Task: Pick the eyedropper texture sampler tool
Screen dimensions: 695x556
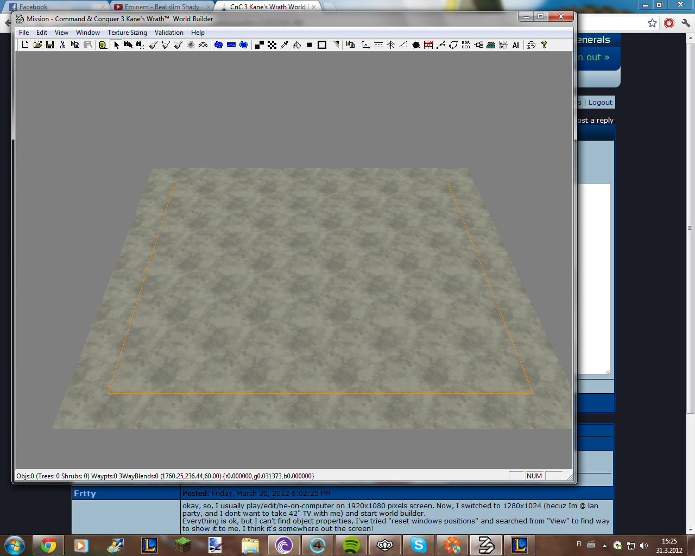Action: point(285,45)
